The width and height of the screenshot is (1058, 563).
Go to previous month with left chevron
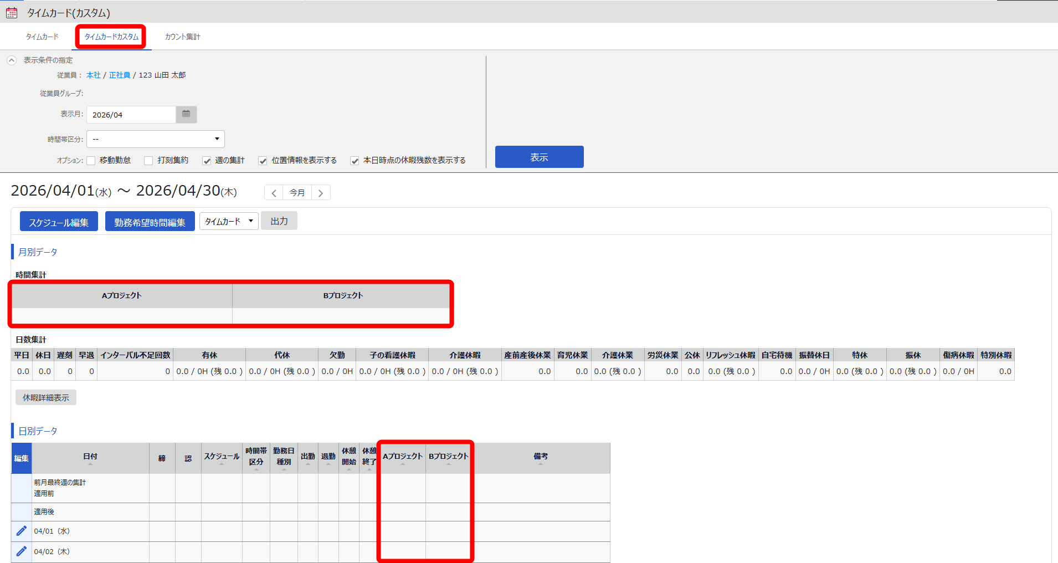coord(274,193)
